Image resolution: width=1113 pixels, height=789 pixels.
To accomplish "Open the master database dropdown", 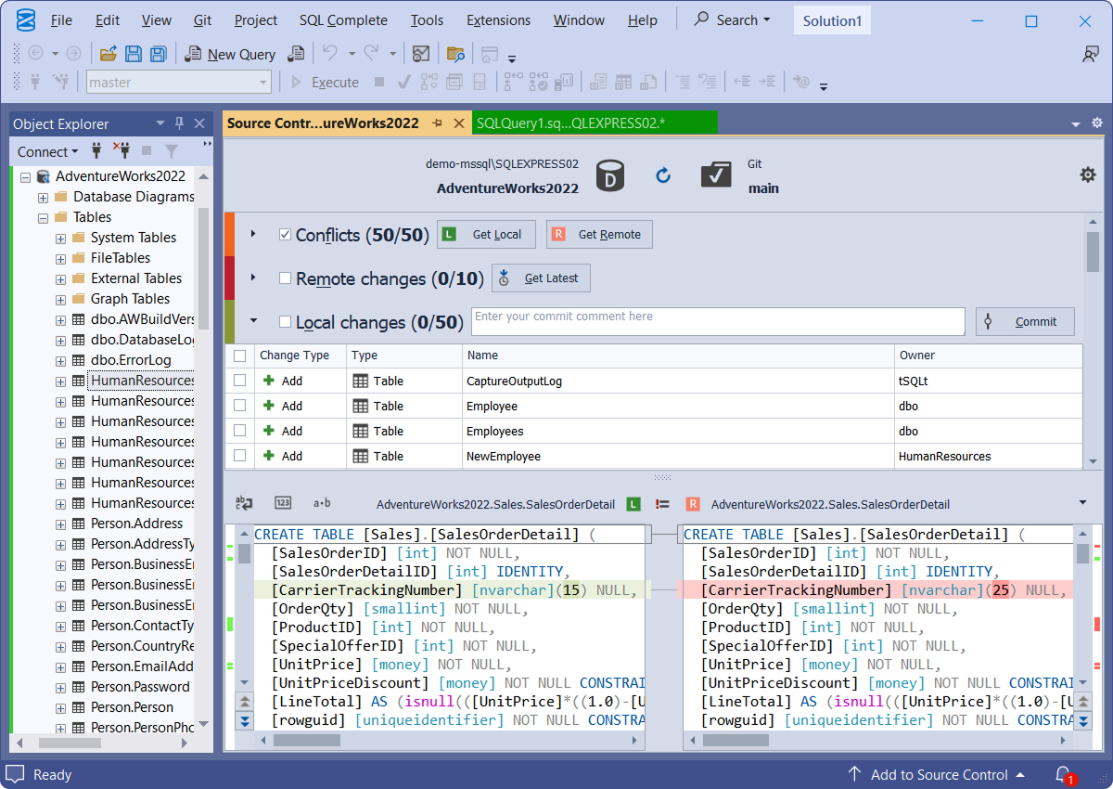I will coord(263,83).
